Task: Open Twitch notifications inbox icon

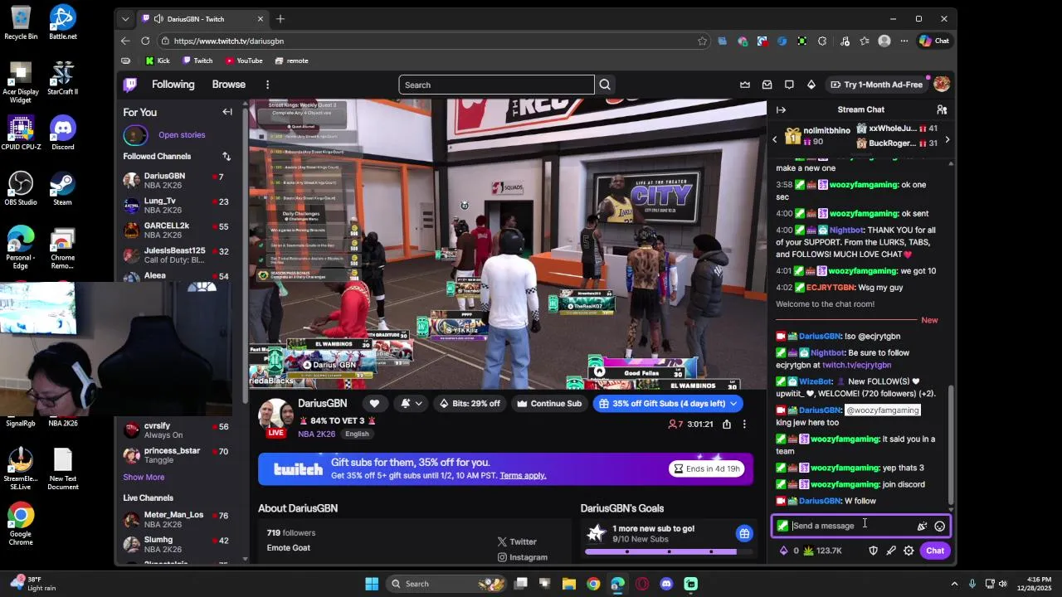Action: coord(767,85)
